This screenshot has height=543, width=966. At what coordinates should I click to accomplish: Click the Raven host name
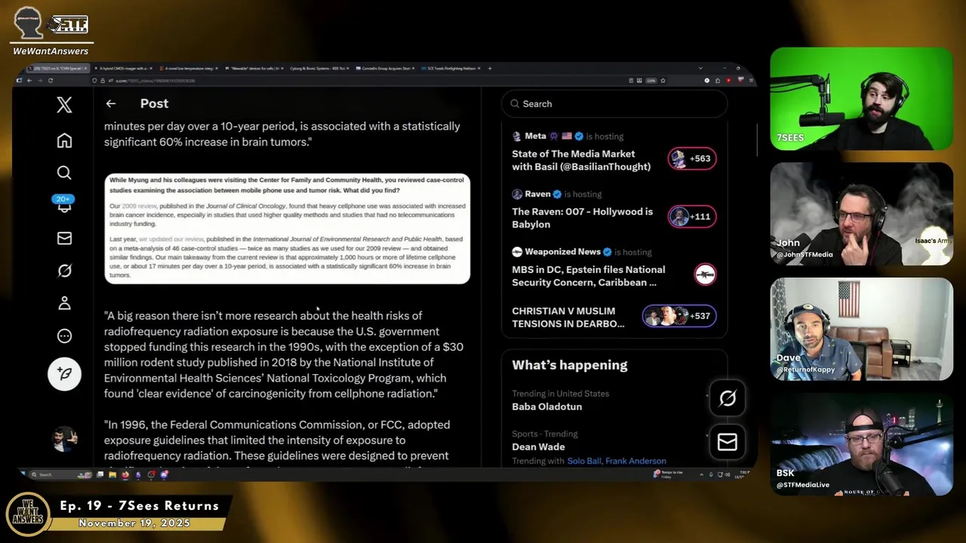(537, 194)
